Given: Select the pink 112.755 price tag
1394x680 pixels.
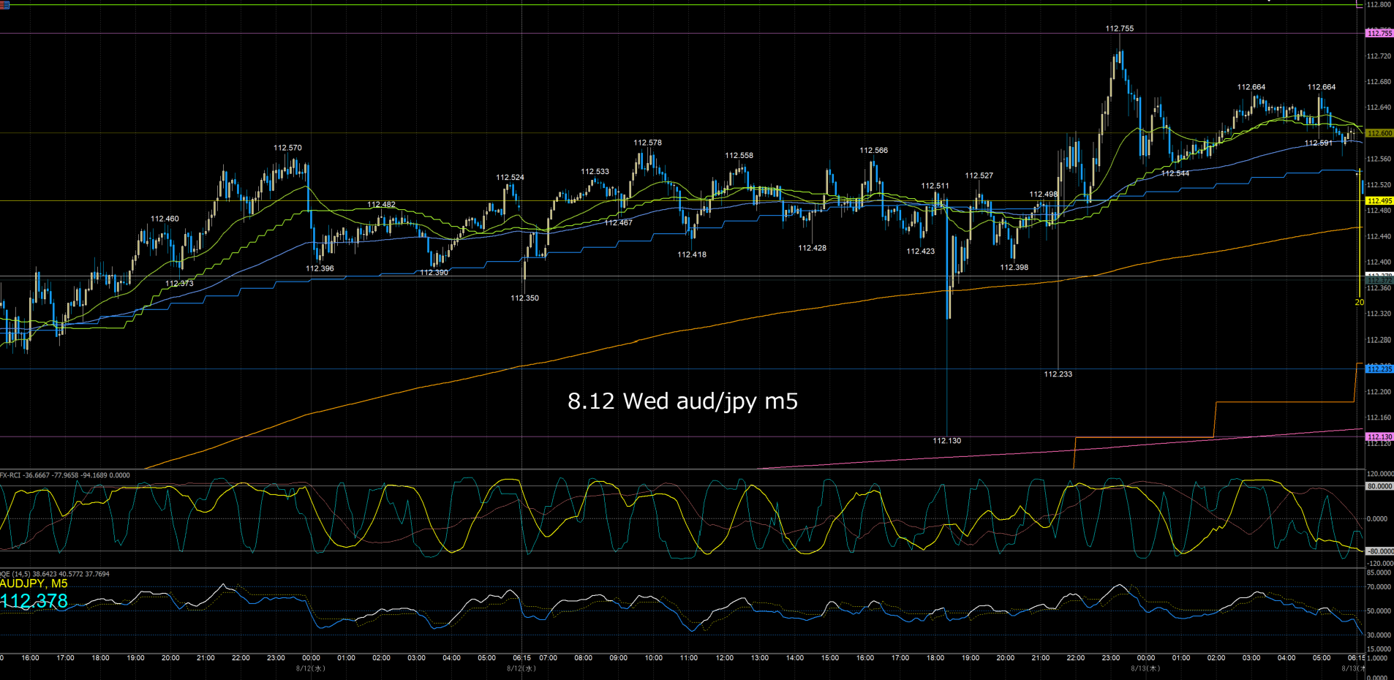Looking at the screenshot, I should (x=1379, y=34).
